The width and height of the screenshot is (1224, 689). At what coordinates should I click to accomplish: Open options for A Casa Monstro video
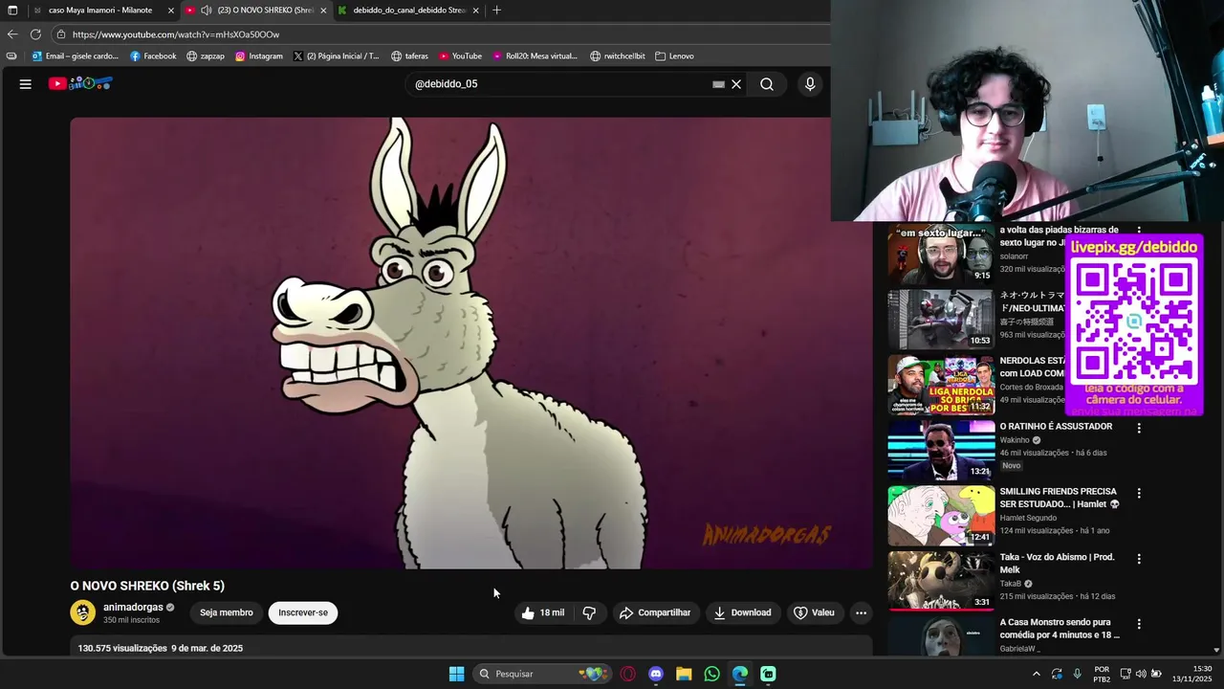pyautogui.click(x=1139, y=623)
